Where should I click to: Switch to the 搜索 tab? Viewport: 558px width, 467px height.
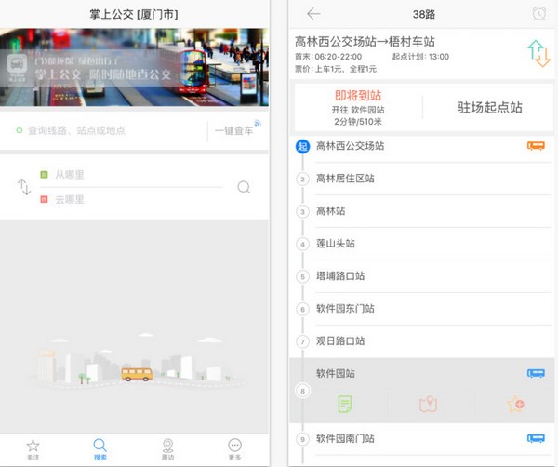100,449
